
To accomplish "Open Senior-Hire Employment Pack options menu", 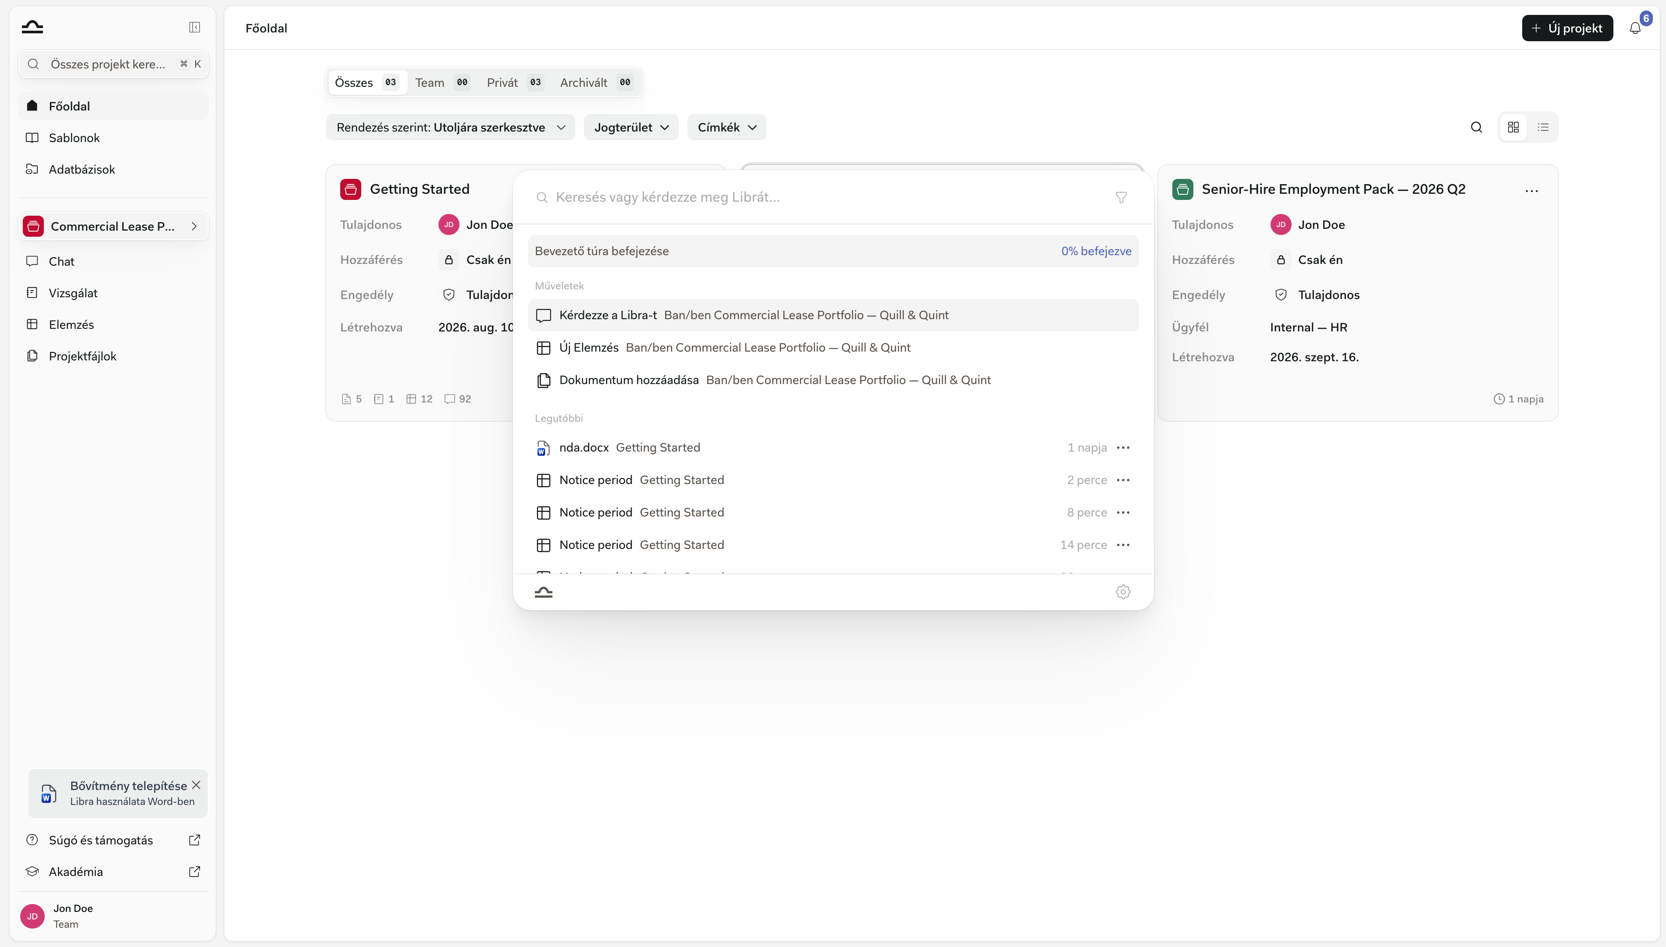I will coord(1531,191).
